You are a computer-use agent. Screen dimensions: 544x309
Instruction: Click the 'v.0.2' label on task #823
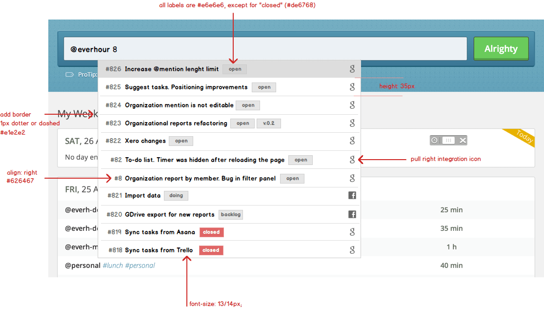[268, 124]
